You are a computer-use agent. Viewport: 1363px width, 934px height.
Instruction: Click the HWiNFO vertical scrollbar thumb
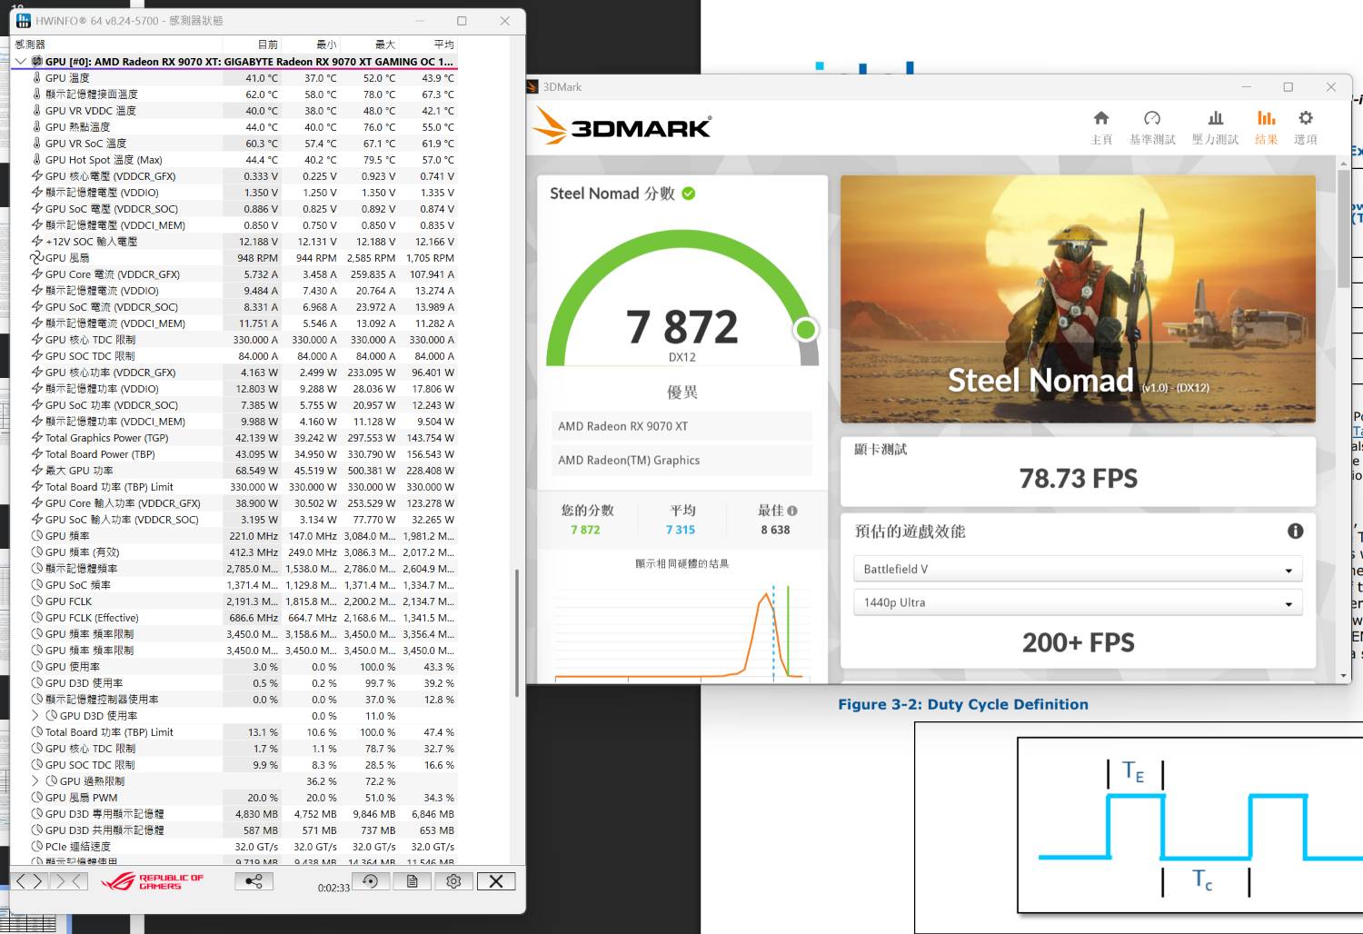(x=517, y=633)
